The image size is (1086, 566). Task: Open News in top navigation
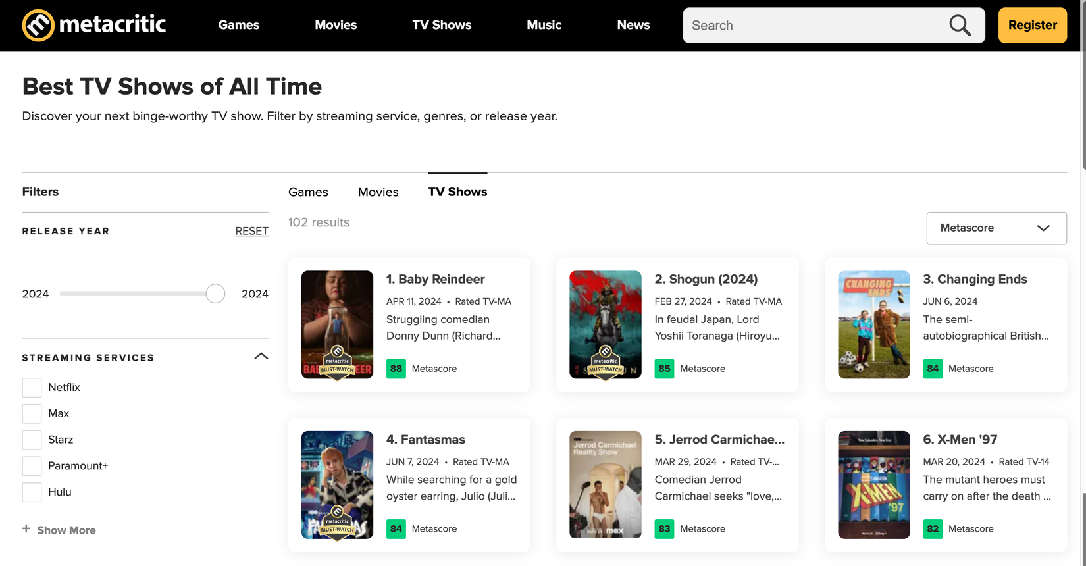coord(633,25)
